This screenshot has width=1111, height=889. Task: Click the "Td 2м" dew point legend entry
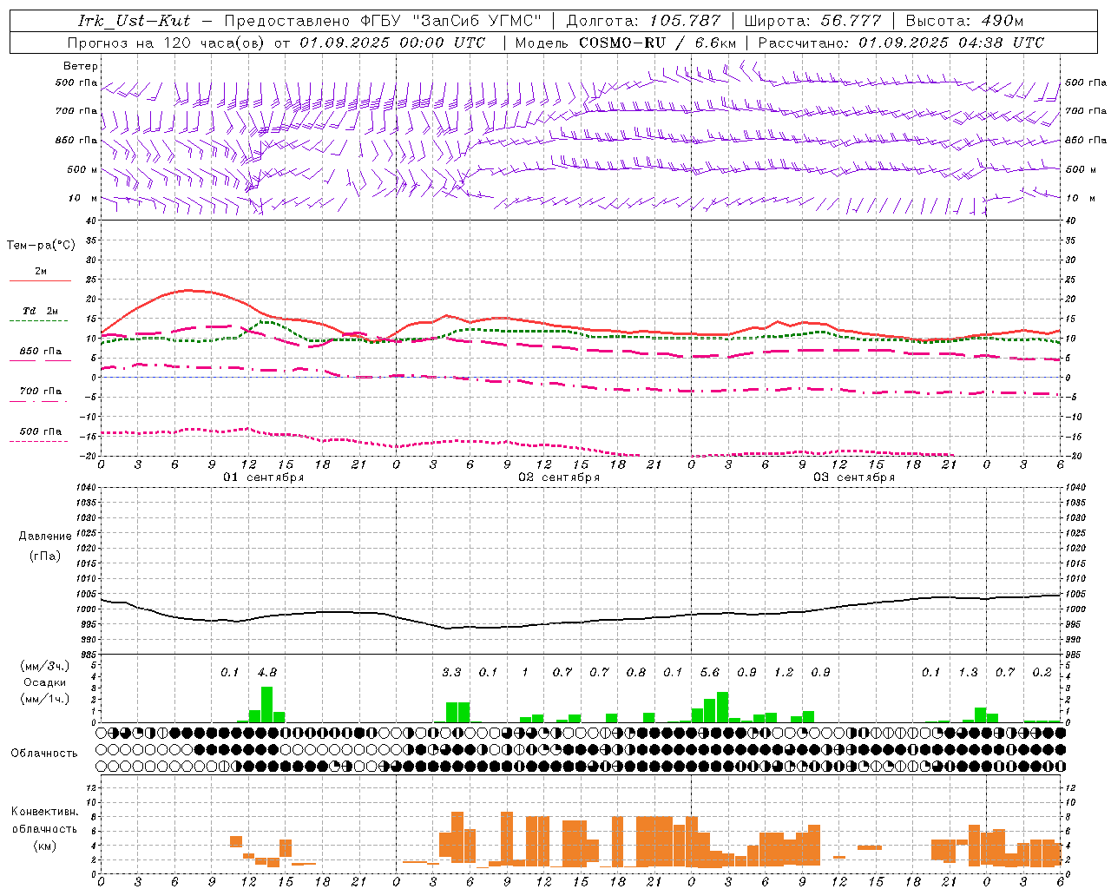(40, 311)
